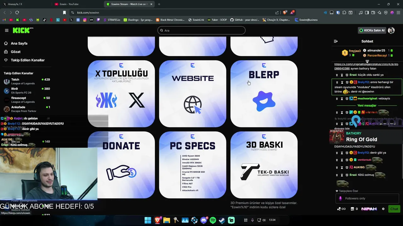This screenshot has width=403, height=226.
Task: Open the Telch followed channel
Action: point(27,81)
